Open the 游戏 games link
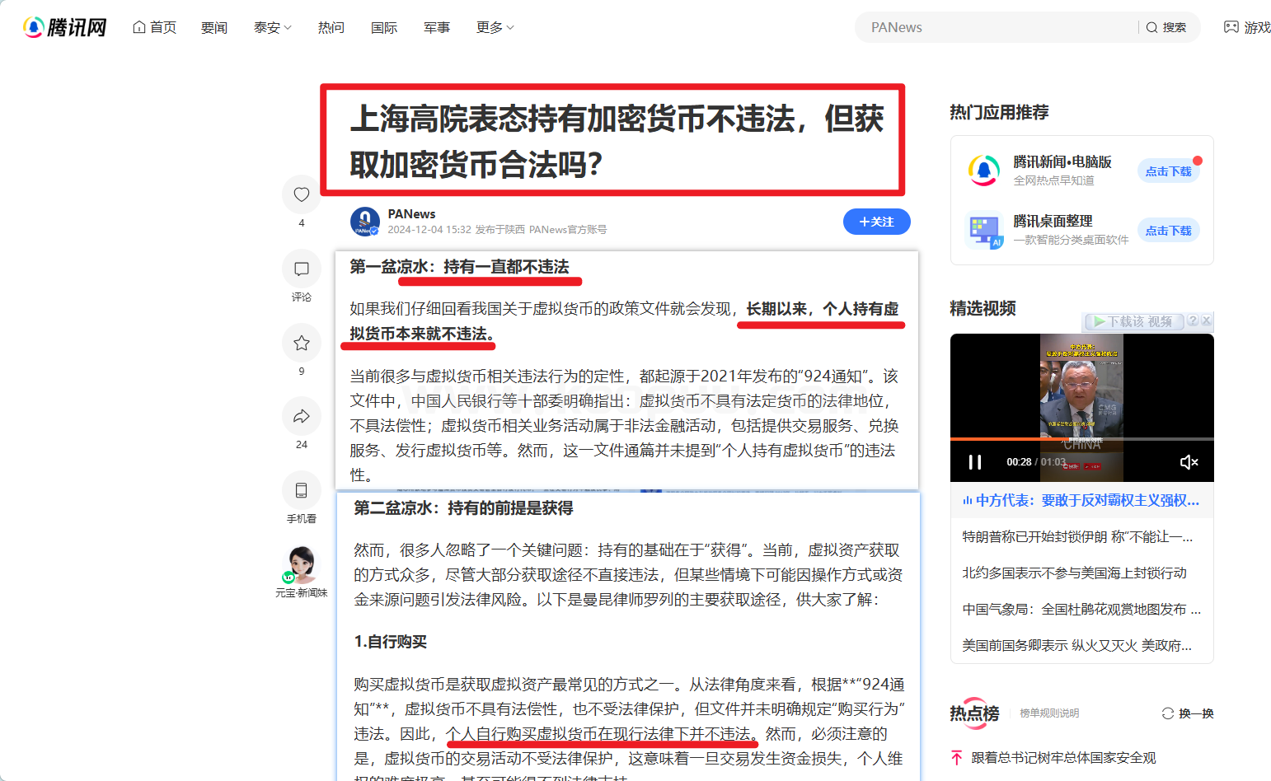1271x781 pixels. point(1247,27)
